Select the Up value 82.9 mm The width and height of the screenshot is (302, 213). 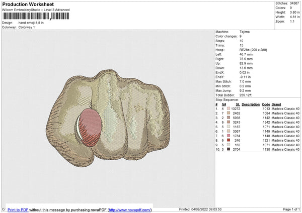pos(246,63)
